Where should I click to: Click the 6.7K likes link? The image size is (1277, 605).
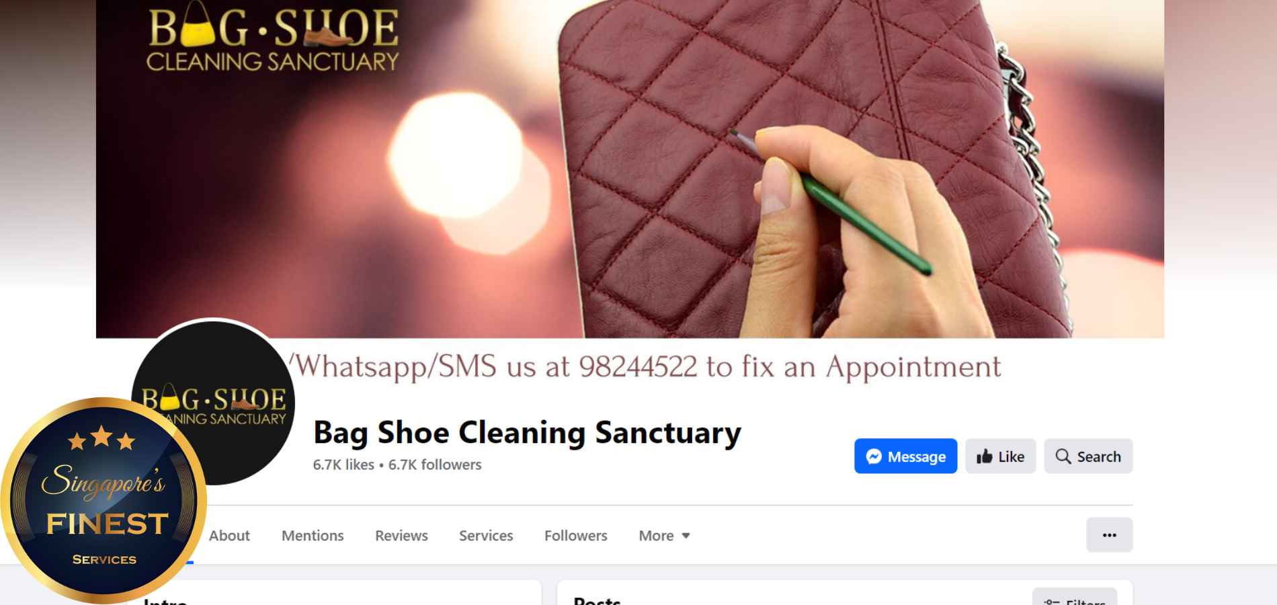[343, 465]
